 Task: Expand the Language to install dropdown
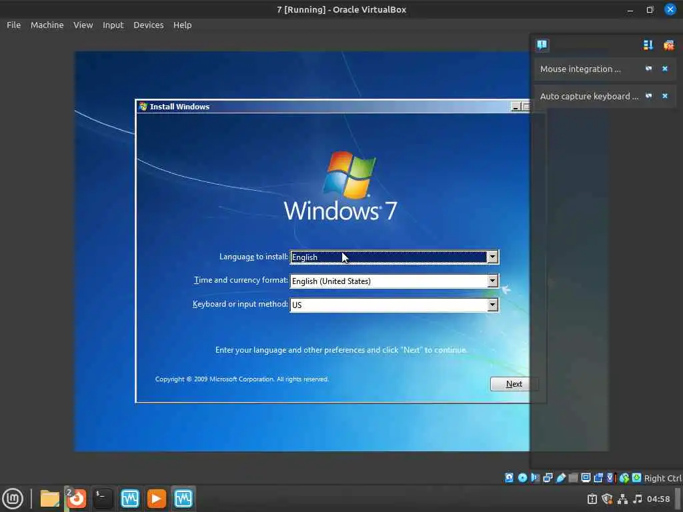[492, 257]
